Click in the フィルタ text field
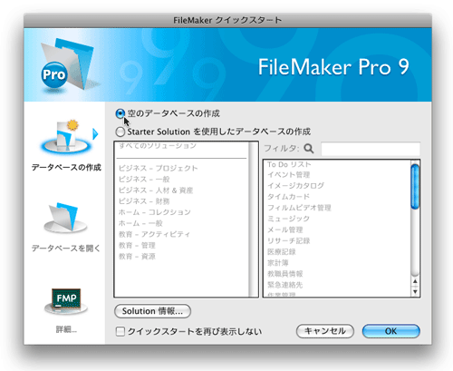 point(371,149)
